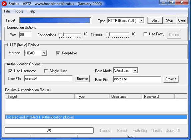Open the Pass Mode dropdown showing Word List
191x140 pixels.
[126, 71]
